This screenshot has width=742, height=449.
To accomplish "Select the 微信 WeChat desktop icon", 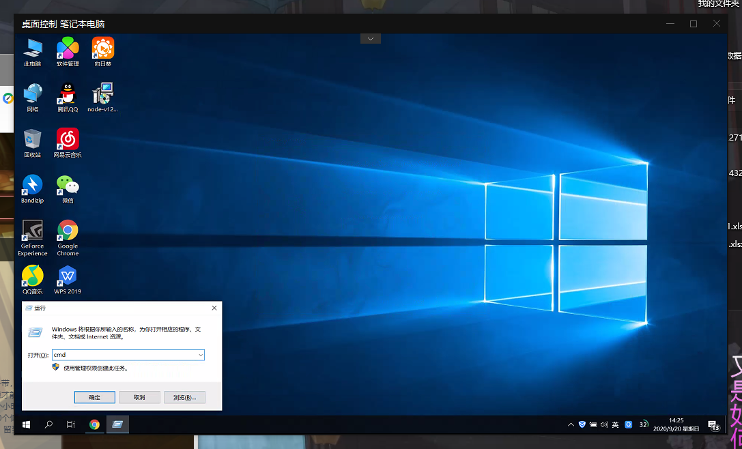I will point(68,186).
